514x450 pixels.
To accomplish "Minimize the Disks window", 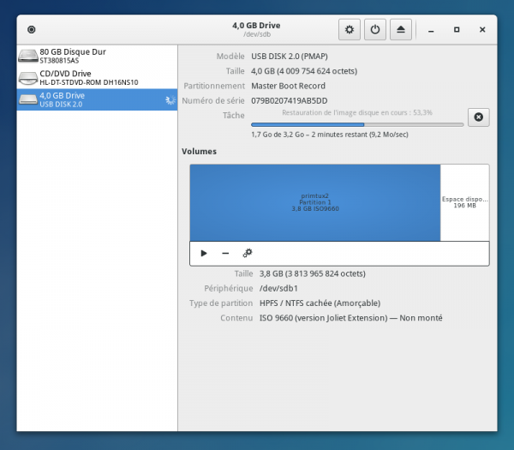I will pos(431,29).
